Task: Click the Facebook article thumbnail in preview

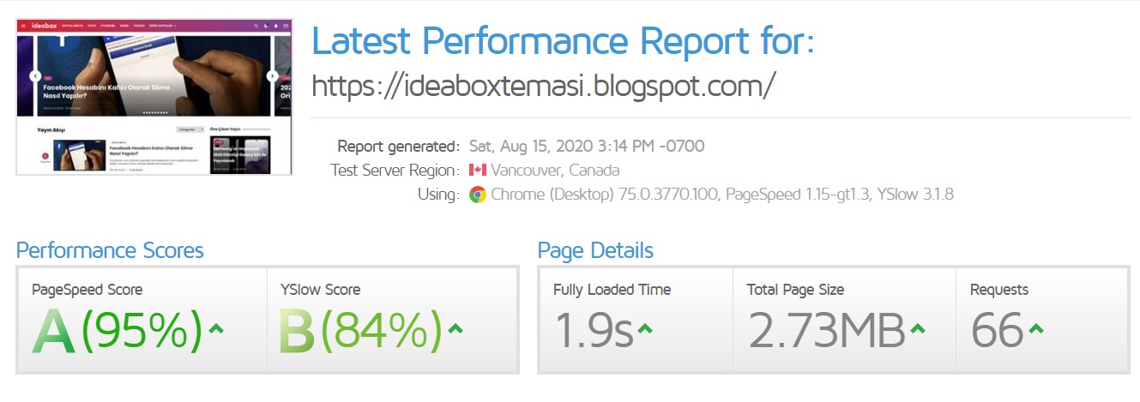Action: pyautogui.click(x=80, y=155)
